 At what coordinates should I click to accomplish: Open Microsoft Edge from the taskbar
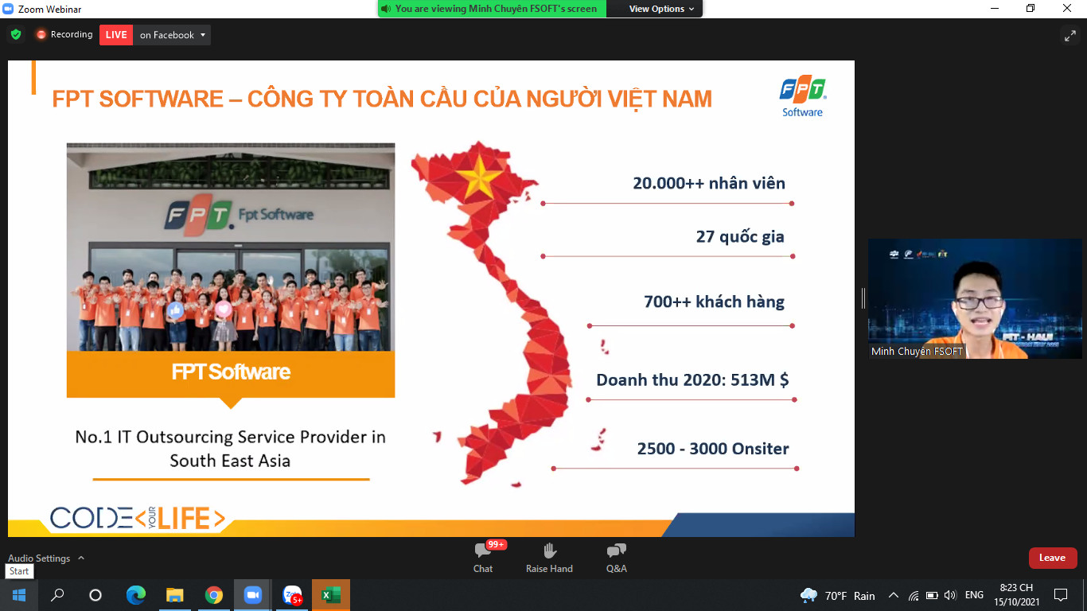pyautogui.click(x=136, y=595)
